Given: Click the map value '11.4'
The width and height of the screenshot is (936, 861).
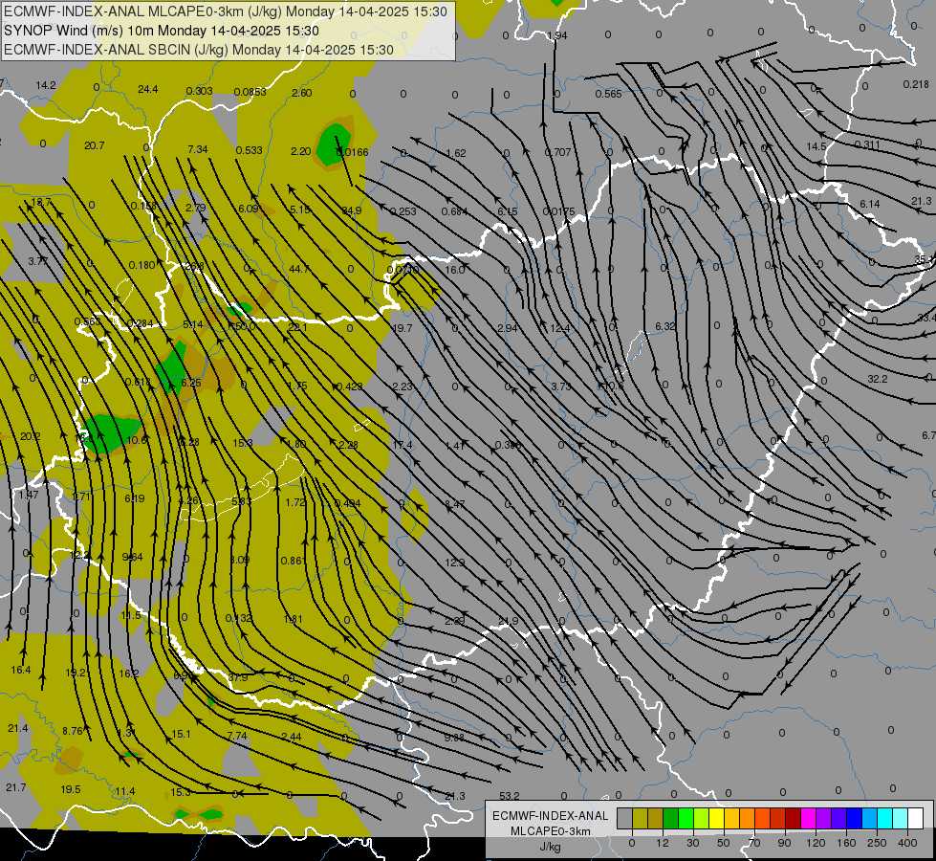Looking at the screenshot, I should pos(124,791).
